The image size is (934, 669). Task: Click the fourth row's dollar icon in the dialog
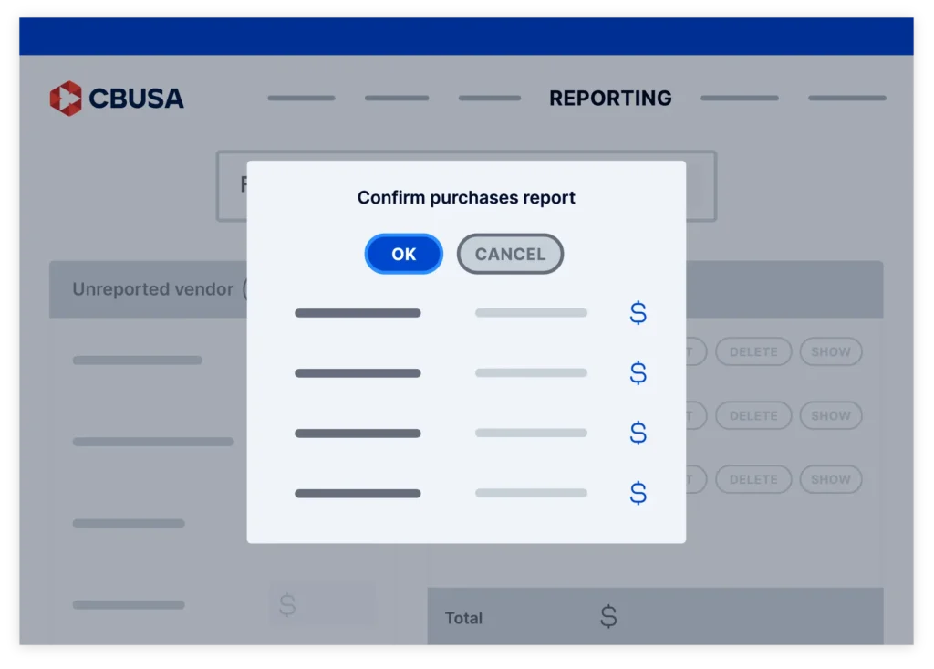[638, 493]
